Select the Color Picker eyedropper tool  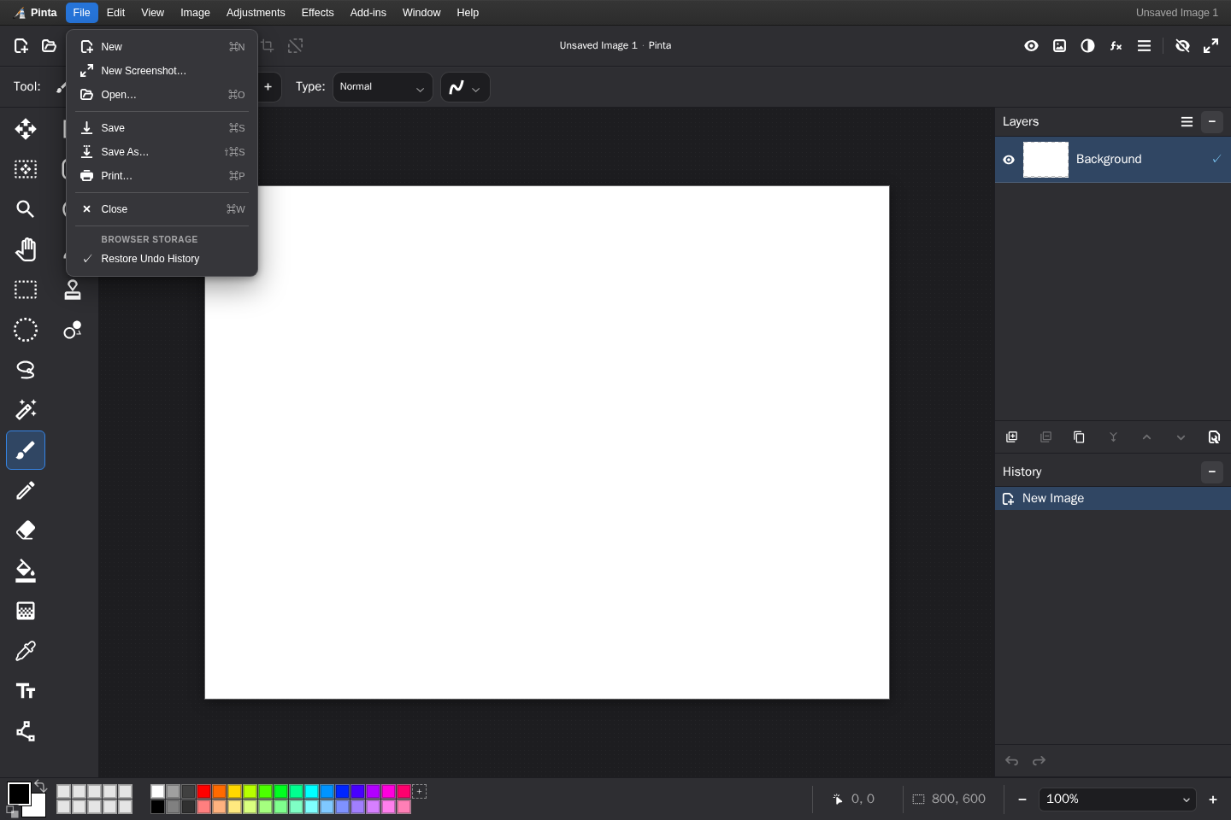[26, 651]
